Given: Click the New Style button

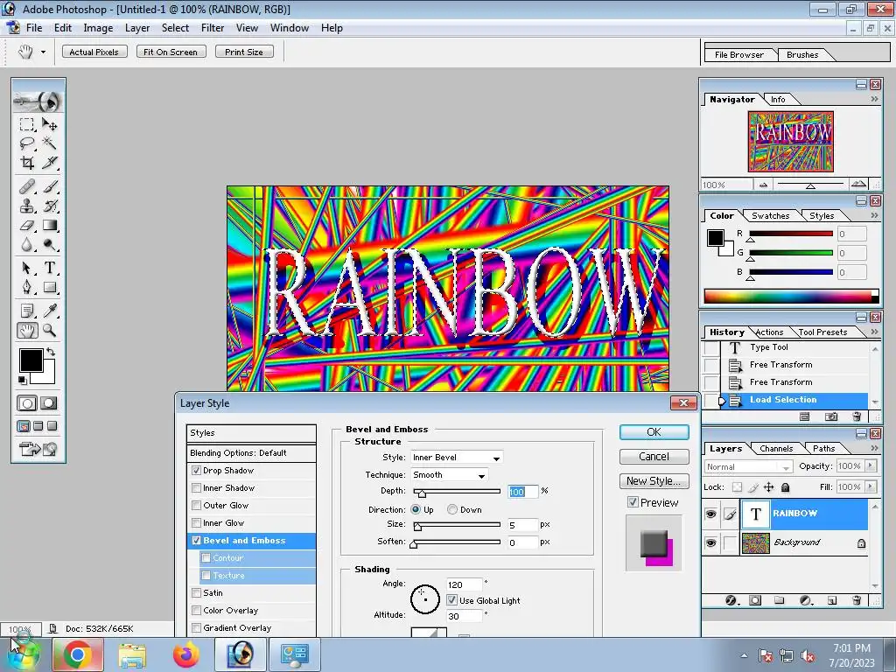Looking at the screenshot, I should pos(654,481).
